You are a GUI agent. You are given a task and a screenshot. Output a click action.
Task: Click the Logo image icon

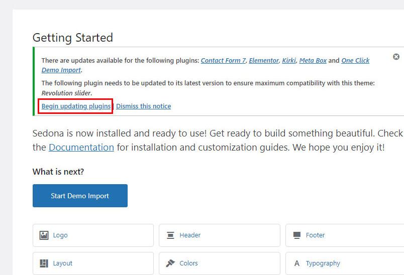44,235
